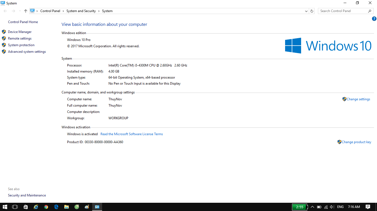This screenshot has height=211, width=377.
Task: Open the system tray battery icon
Action: 319,207
